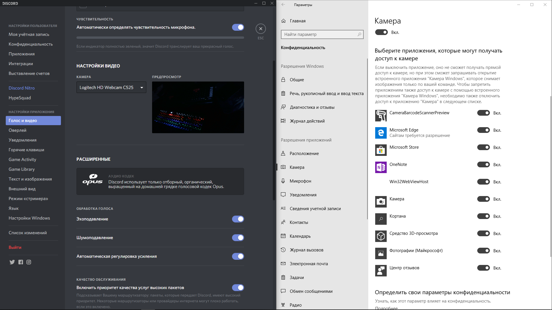Click the webcam preview image in Discord

coord(198,107)
